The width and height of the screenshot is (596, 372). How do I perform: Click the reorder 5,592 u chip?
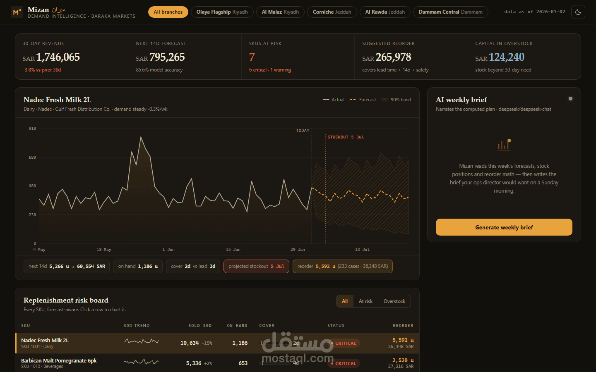[x=343, y=266]
